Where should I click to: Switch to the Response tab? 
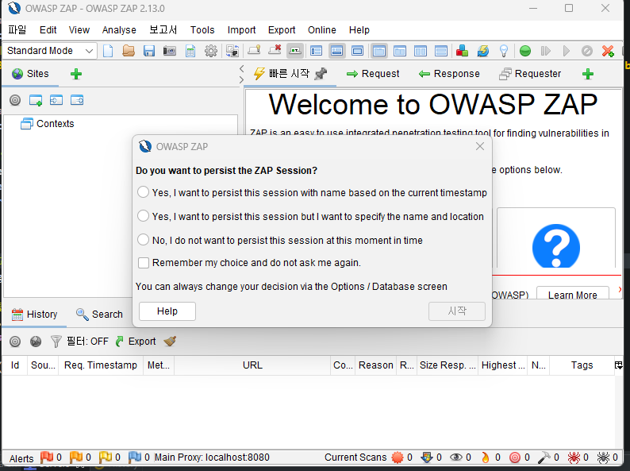(x=449, y=74)
